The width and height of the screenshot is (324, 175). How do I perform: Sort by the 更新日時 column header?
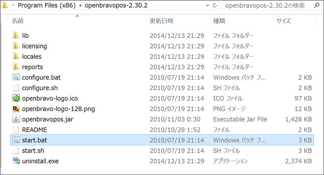(x=162, y=21)
